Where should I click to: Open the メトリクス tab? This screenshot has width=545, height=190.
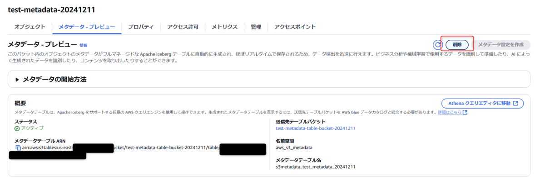point(224,27)
